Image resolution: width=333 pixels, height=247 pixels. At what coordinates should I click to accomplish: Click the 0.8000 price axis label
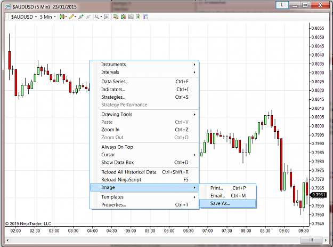pos(318,126)
